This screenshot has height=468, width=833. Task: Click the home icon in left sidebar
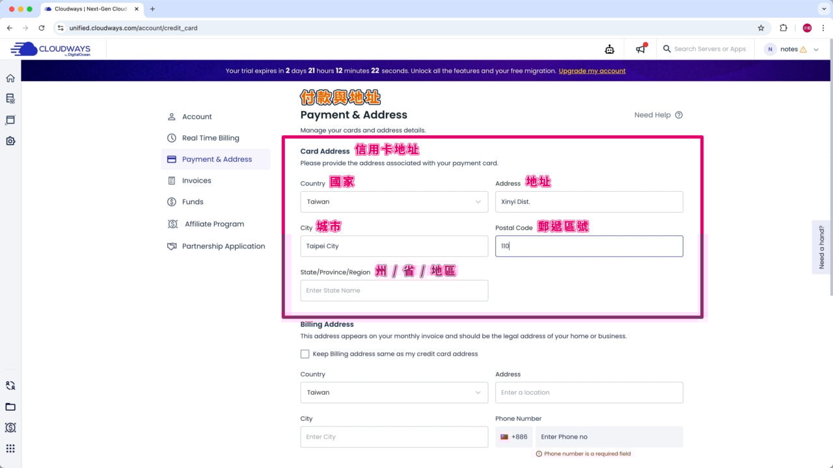10,78
